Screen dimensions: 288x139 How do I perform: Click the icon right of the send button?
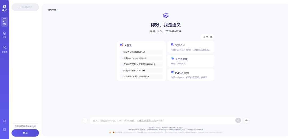246,120
